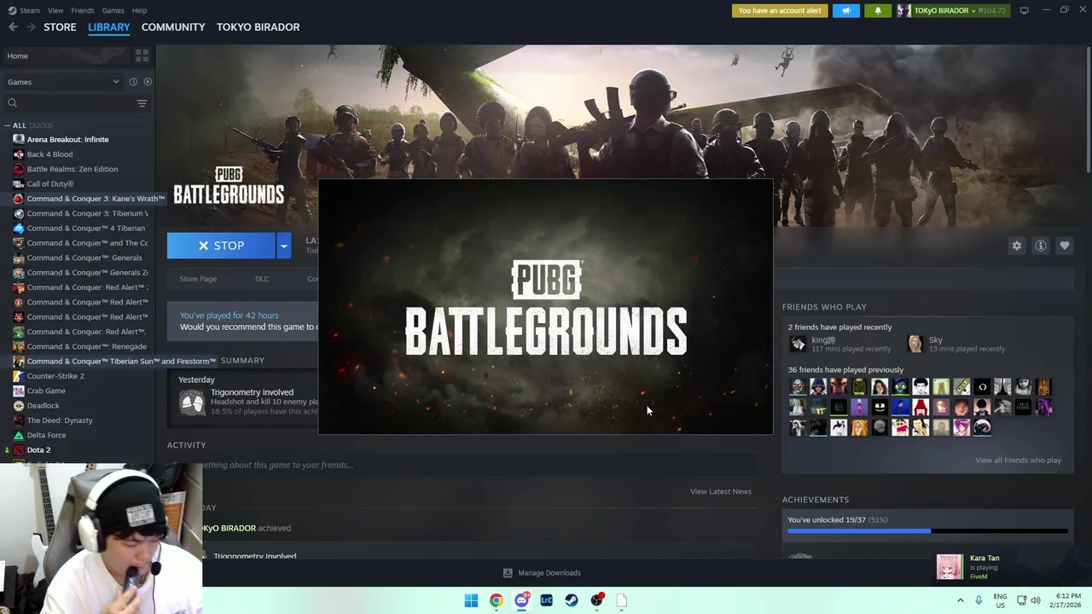Open Discord from taskbar
The height and width of the screenshot is (614, 1092).
tap(521, 600)
